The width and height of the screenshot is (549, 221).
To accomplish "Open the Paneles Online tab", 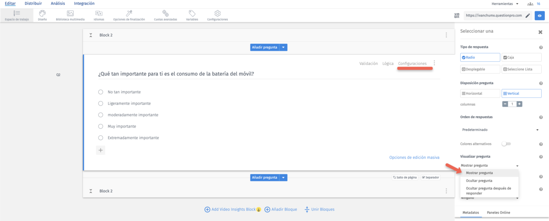I will (499, 213).
